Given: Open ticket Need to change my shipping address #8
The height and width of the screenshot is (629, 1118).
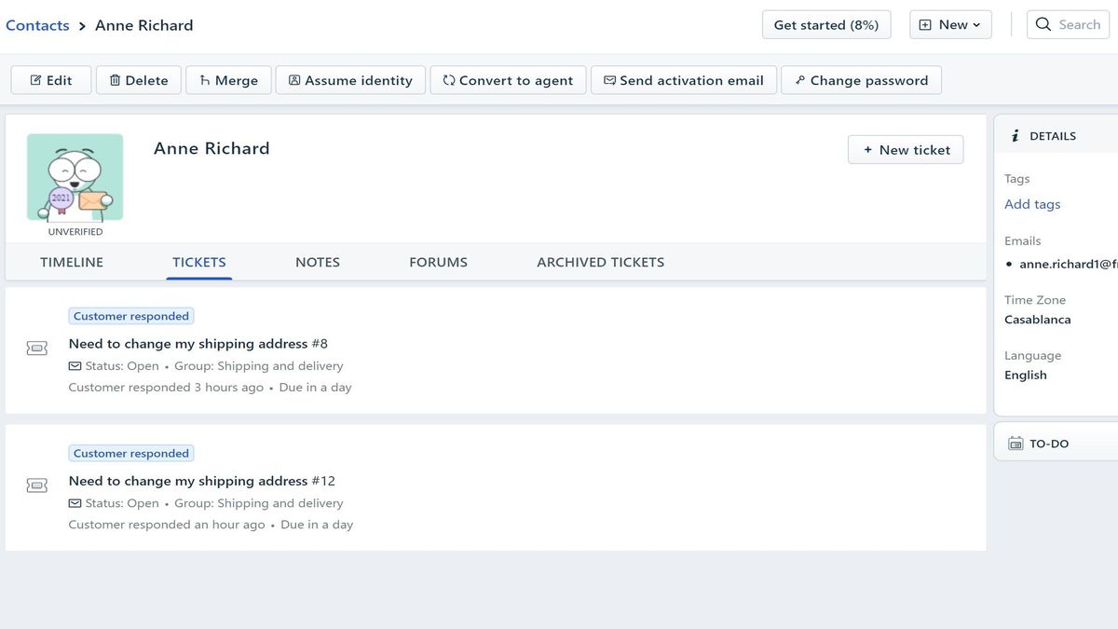Looking at the screenshot, I should click(x=198, y=344).
